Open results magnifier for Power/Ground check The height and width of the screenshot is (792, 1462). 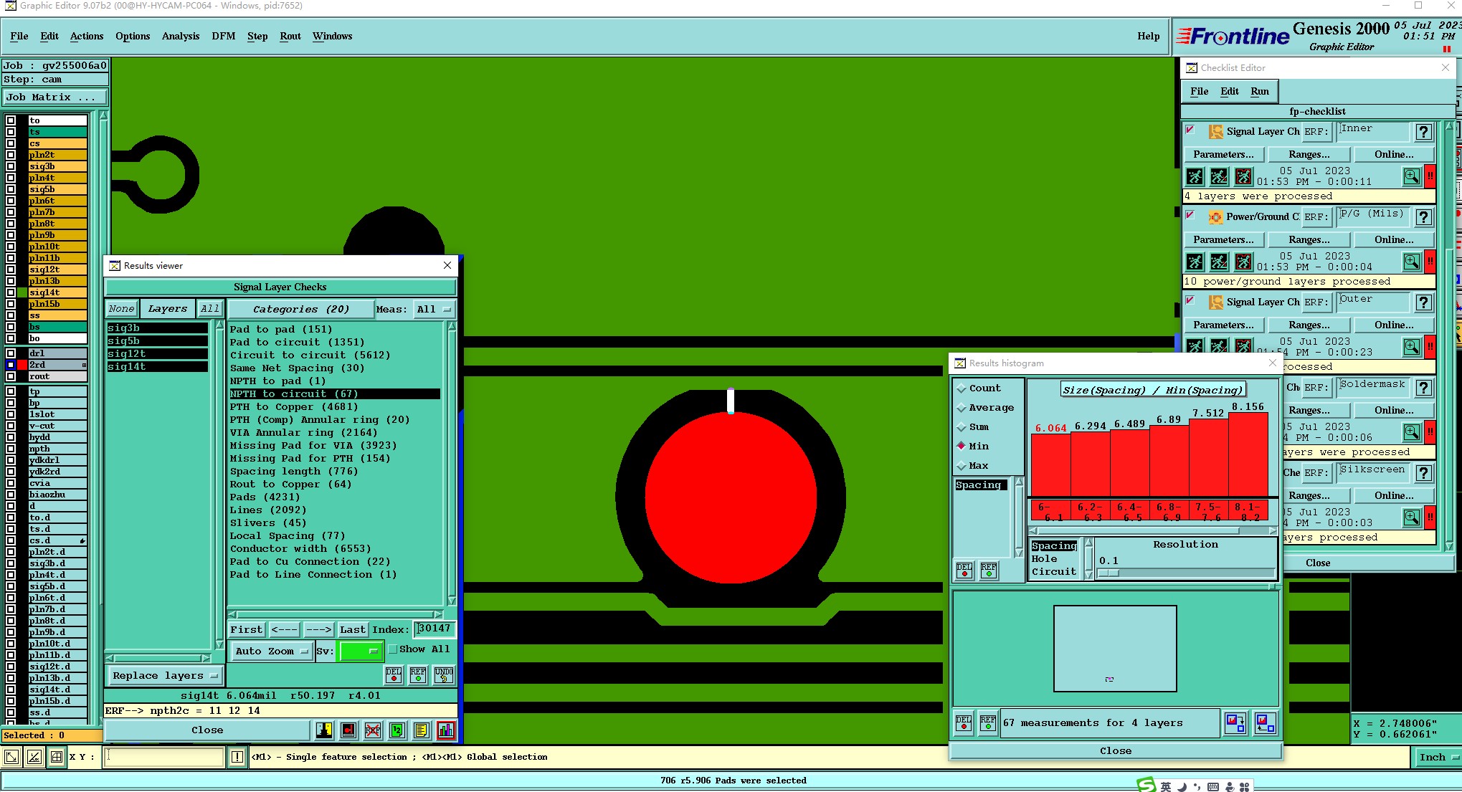pyautogui.click(x=1411, y=262)
